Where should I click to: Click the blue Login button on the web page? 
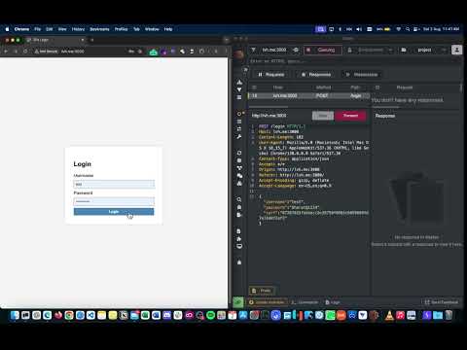(114, 212)
